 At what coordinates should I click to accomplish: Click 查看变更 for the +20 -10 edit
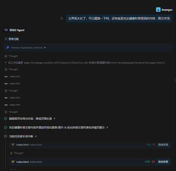point(163,162)
